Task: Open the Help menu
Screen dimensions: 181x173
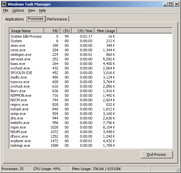Action: pos(42,10)
